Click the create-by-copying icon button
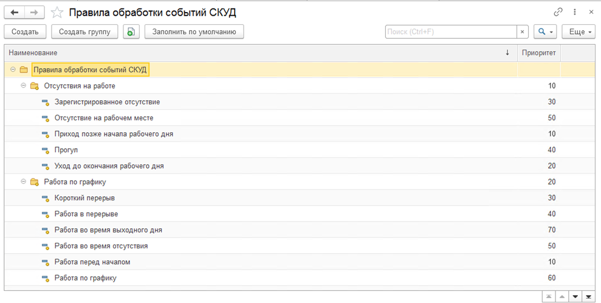 coord(131,32)
